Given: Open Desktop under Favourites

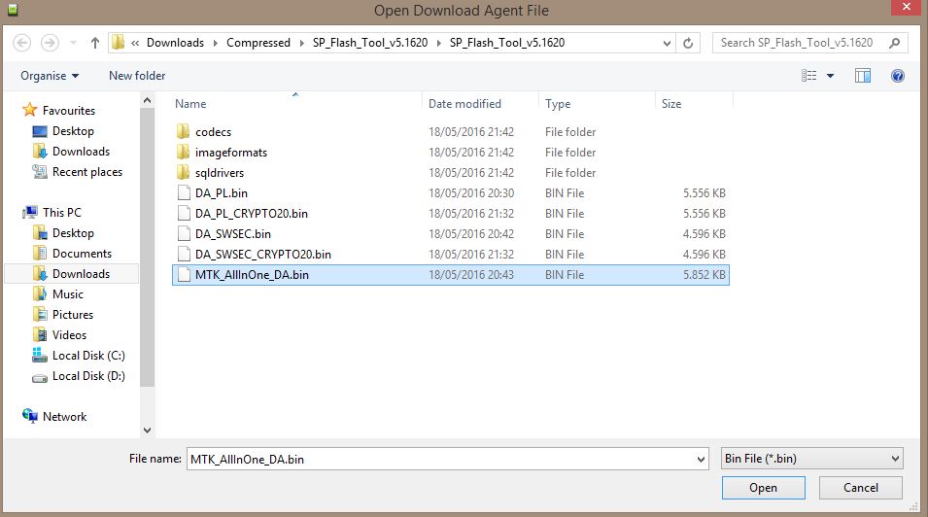Looking at the screenshot, I should point(73,131).
